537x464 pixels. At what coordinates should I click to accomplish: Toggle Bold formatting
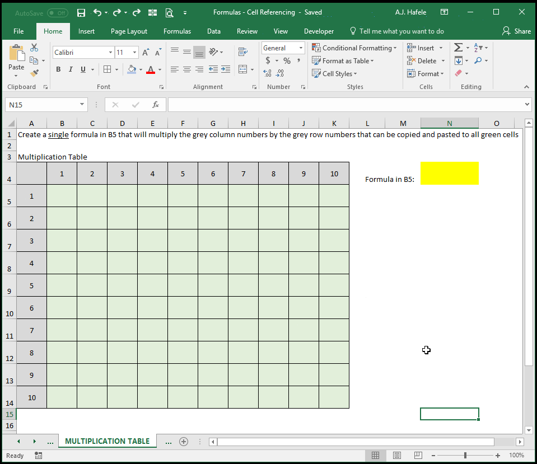click(58, 69)
